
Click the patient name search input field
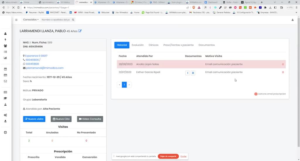(56, 20)
